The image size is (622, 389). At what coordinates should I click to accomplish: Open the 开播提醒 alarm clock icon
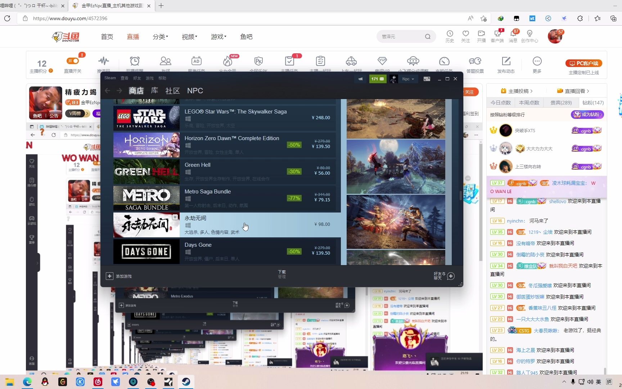(135, 61)
